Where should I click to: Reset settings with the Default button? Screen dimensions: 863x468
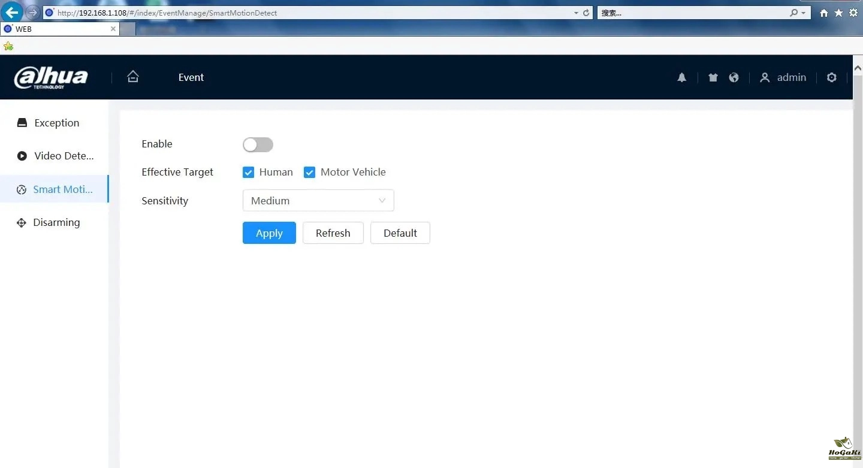tap(400, 233)
